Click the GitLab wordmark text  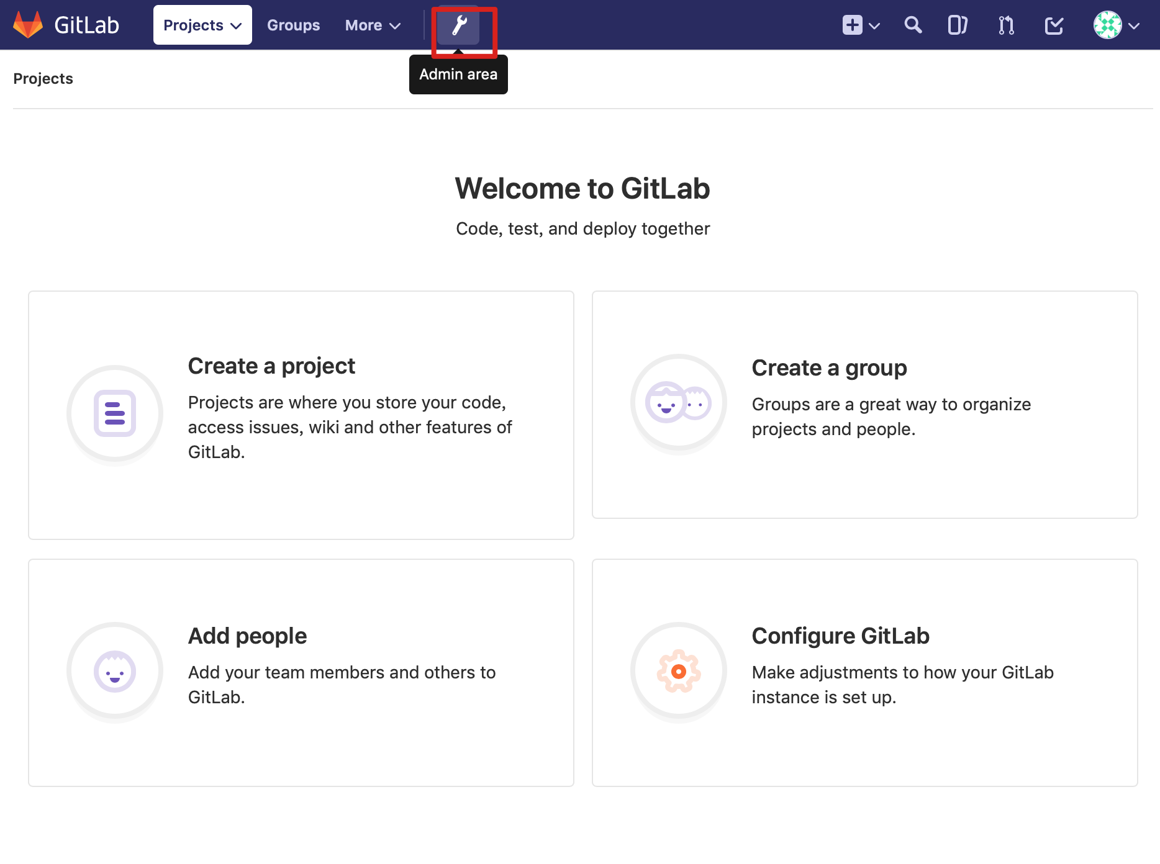point(87,25)
